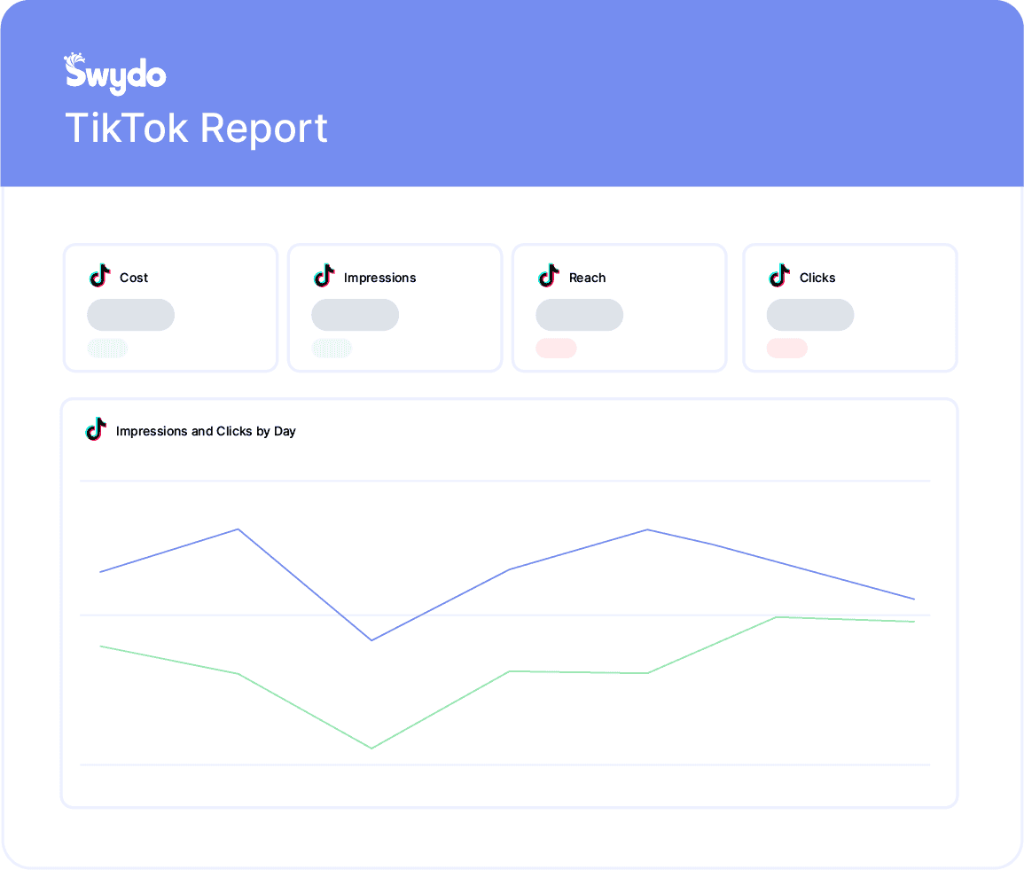
Task: Select the Clicks card label
Action: click(817, 278)
